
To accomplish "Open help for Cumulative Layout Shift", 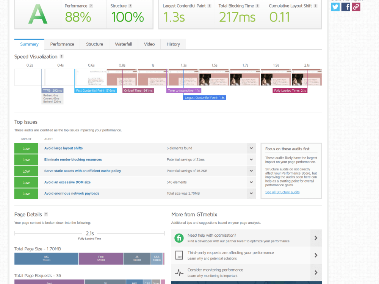I will tap(315, 6).
